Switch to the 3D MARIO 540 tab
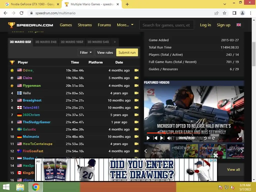This screenshot has width=256, height=192. tap(98, 42)
